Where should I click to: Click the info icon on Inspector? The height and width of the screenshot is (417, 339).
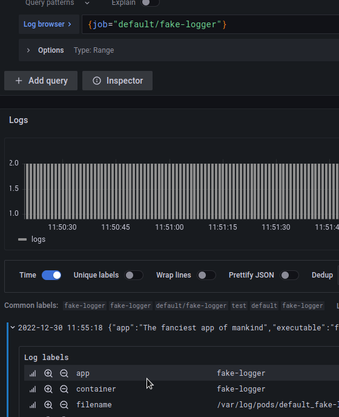click(x=97, y=81)
